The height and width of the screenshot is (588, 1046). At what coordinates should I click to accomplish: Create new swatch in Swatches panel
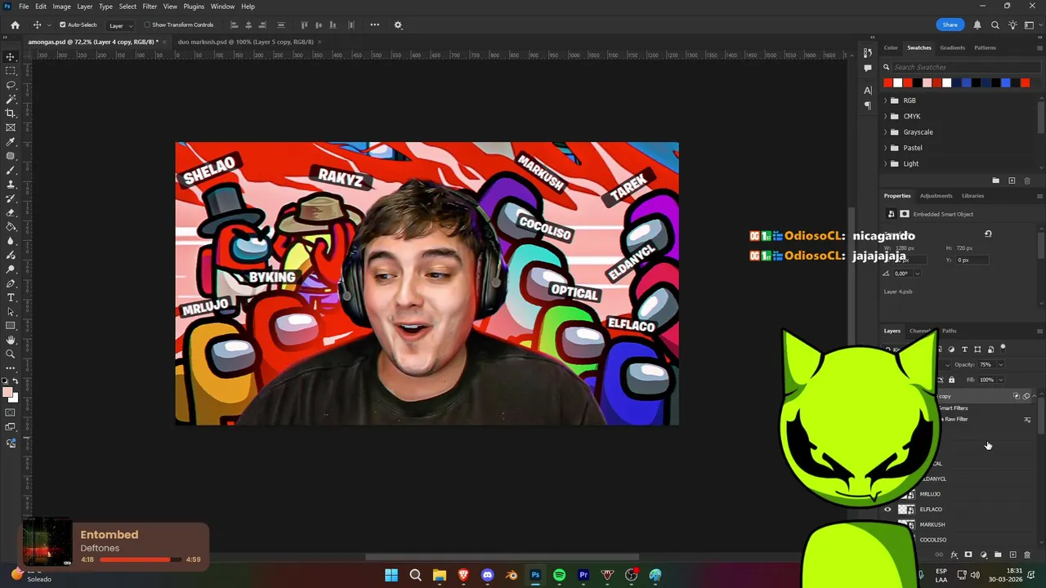[1012, 180]
